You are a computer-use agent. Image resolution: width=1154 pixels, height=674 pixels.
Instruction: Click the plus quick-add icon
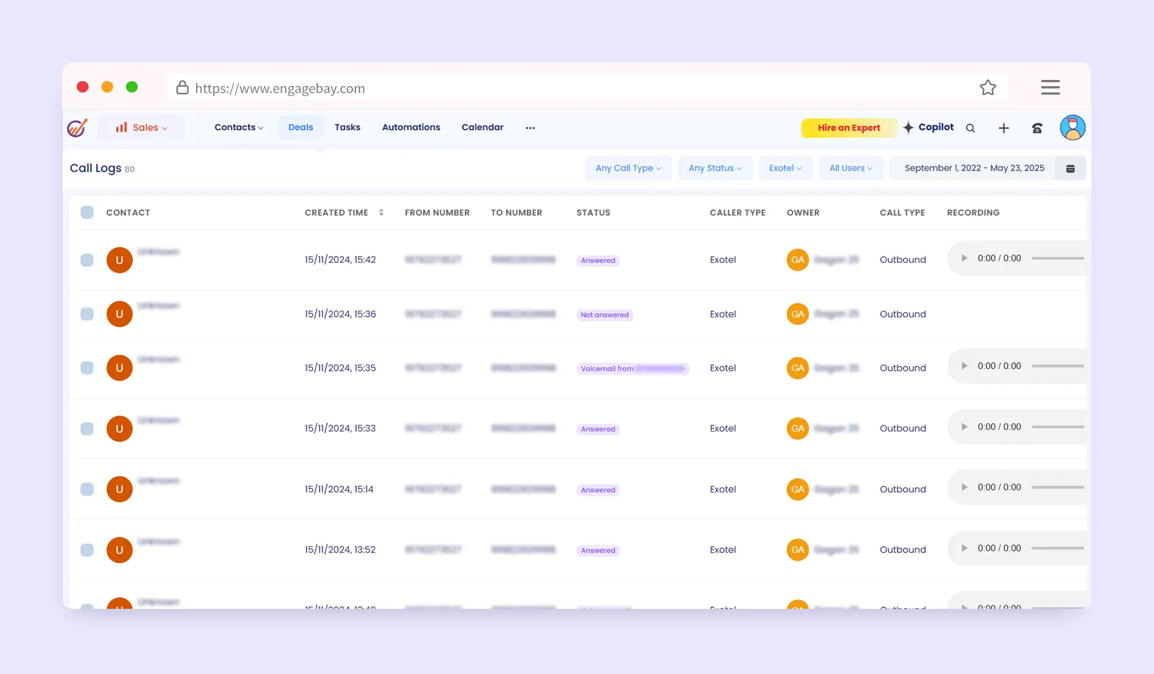pyautogui.click(x=1003, y=128)
